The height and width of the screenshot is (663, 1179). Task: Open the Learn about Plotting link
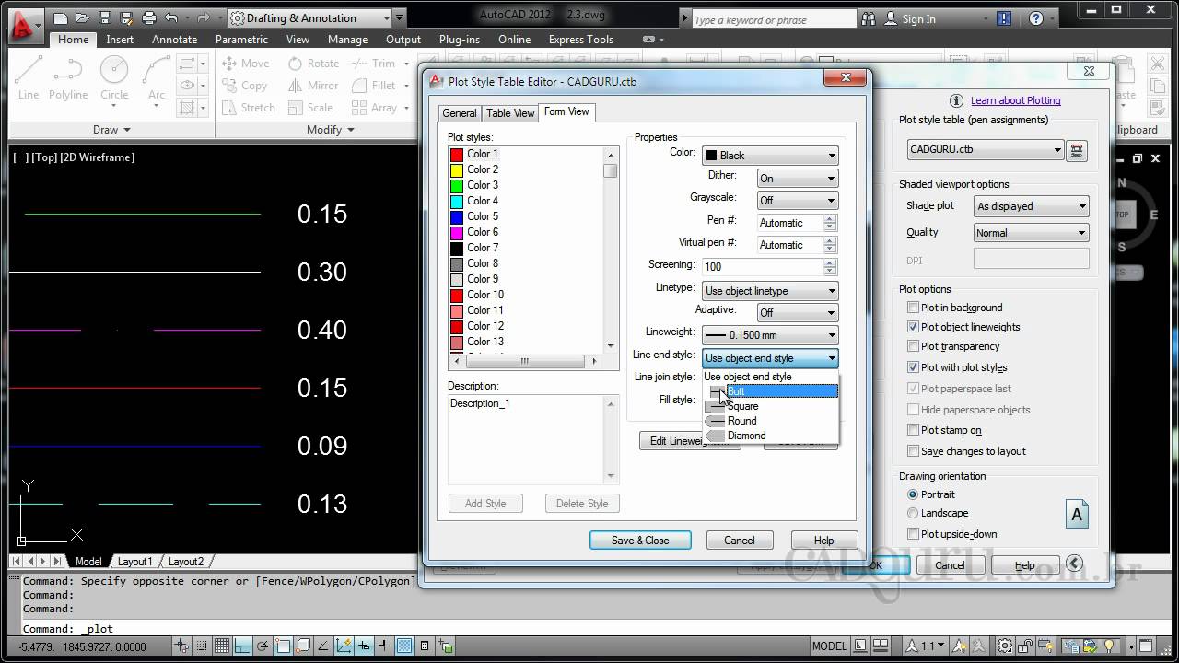[1015, 100]
